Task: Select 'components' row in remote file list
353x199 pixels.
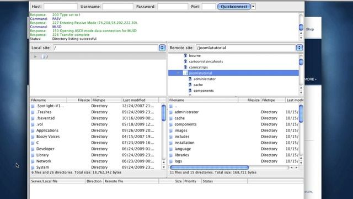Action: coord(233,124)
